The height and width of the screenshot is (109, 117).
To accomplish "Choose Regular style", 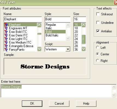I will tap(55, 25).
